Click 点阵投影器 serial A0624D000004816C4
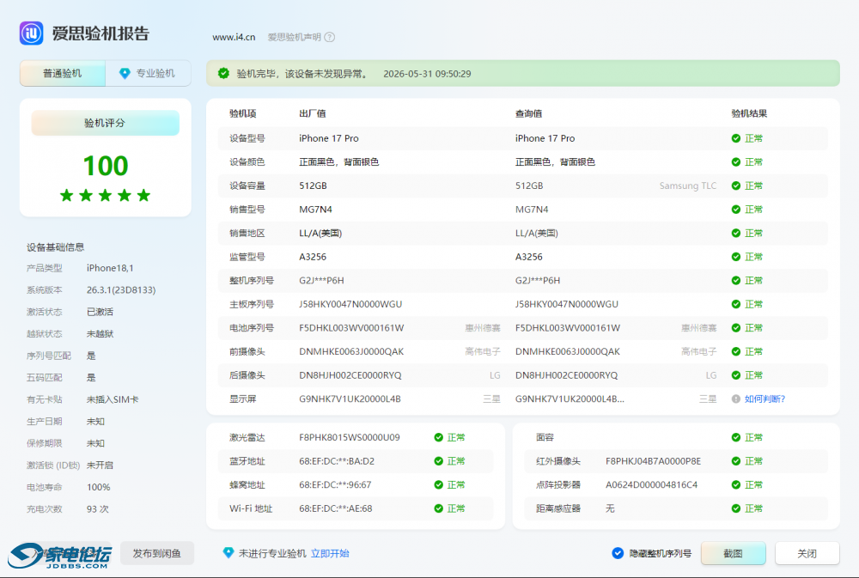This screenshot has height=578, width=859. click(651, 485)
